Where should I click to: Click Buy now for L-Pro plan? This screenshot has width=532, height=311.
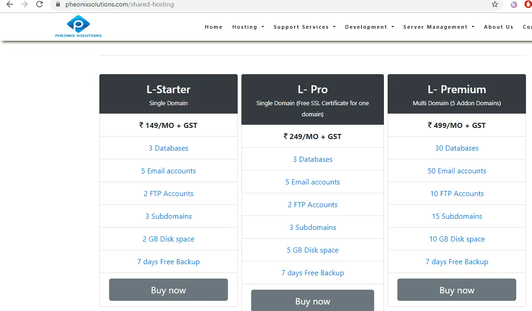click(312, 301)
